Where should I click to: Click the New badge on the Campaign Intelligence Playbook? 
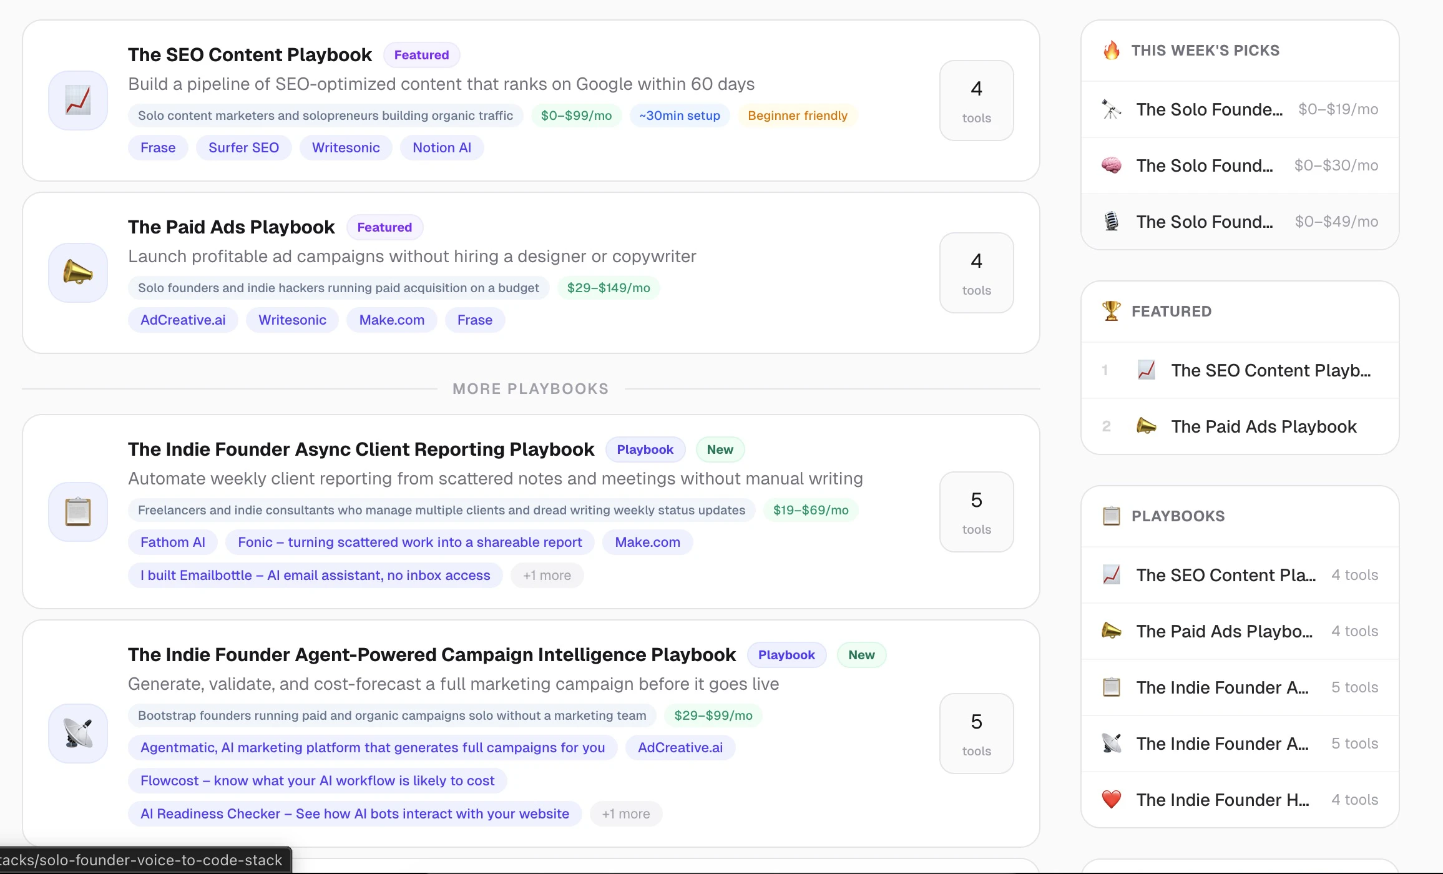861,654
